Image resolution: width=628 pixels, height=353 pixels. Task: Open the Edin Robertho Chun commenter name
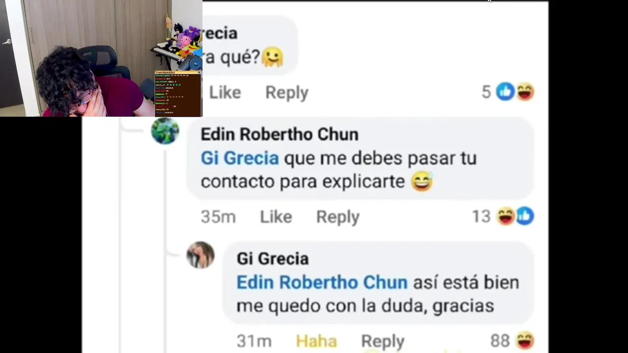pos(279,134)
